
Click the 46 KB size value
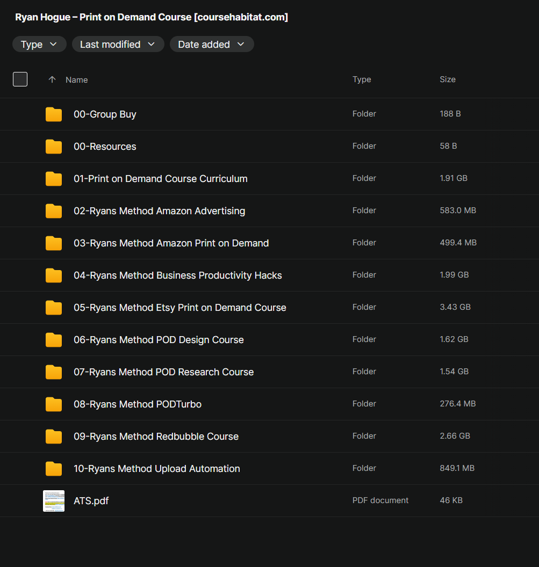click(x=451, y=500)
